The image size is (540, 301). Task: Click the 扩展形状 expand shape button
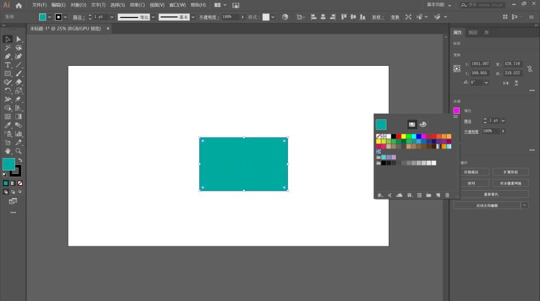[x=510, y=172]
